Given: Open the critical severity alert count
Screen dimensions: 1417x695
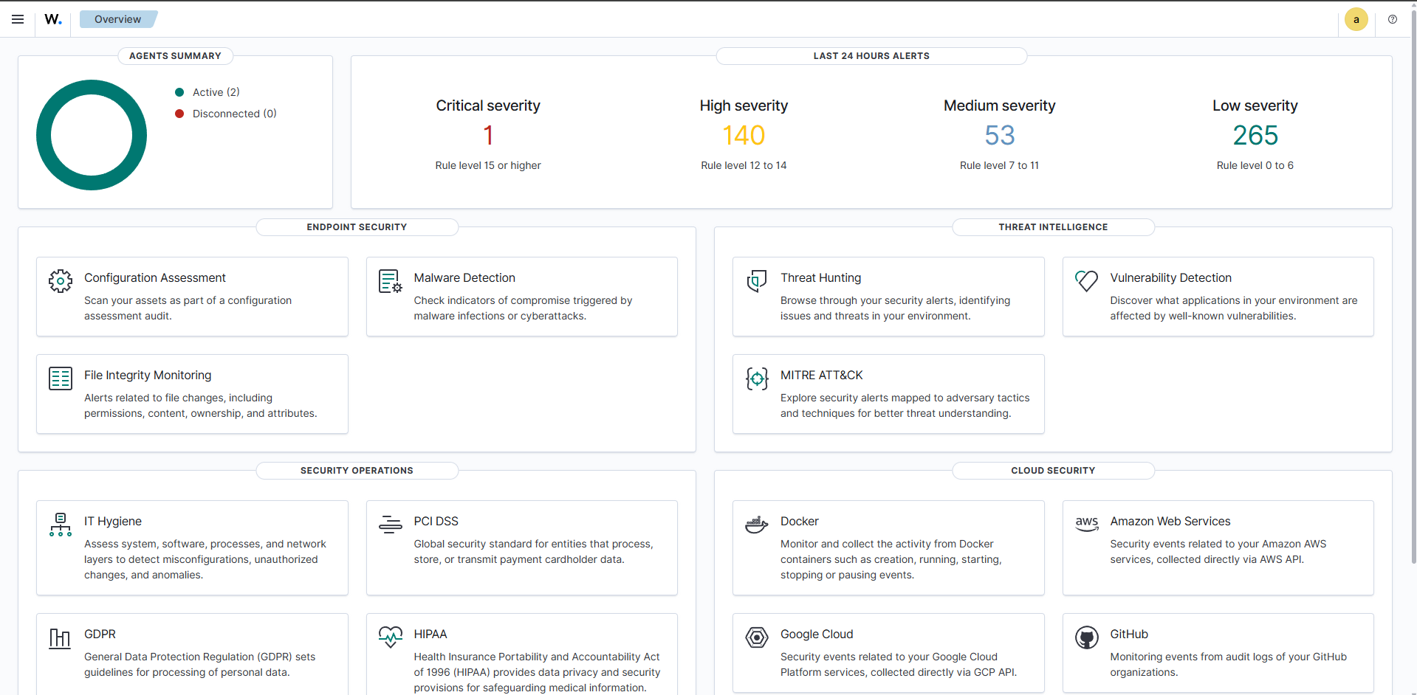Looking at the screenshot, I should [488, 136].
